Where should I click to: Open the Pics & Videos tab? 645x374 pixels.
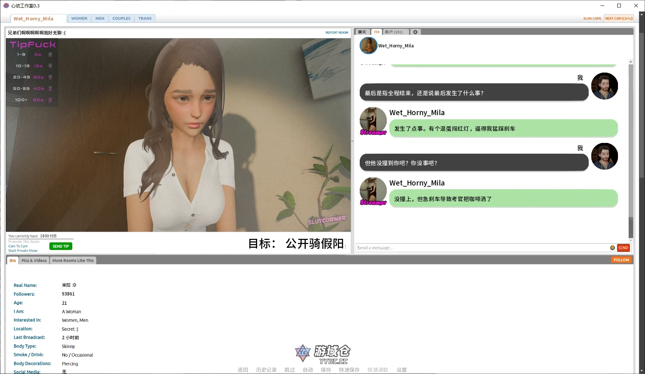point(34,261)
